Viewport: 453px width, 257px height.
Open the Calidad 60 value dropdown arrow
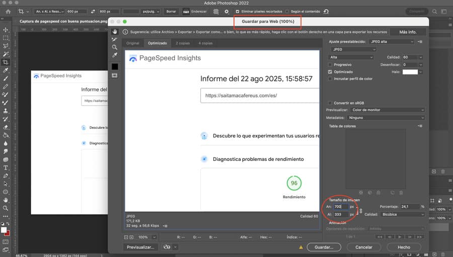coord(421,57)
